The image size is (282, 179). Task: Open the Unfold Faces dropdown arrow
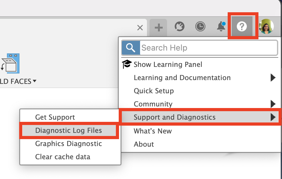(35, 81)
